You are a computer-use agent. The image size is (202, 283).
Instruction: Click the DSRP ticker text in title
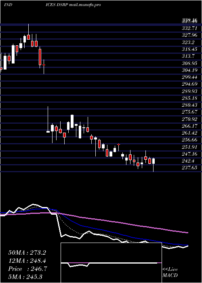62,5
